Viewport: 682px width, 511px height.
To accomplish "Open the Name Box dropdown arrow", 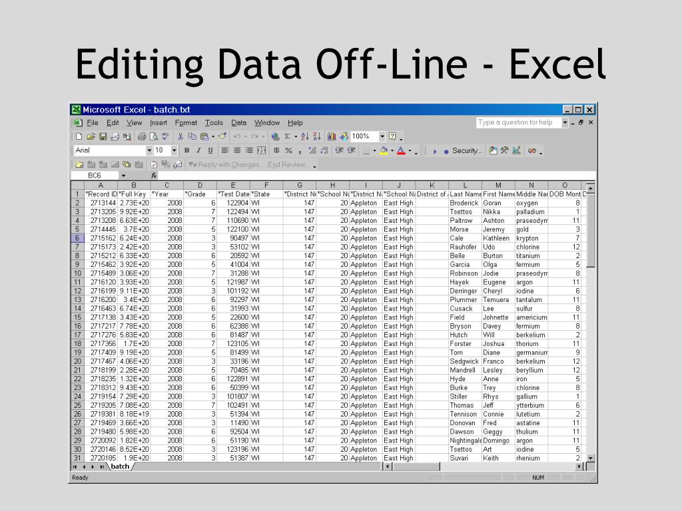I will click(x=123, y=176).
